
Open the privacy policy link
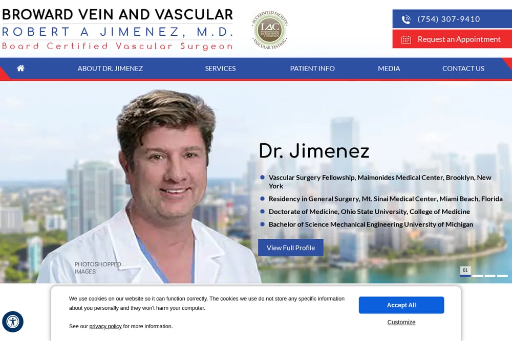tap(105, 326)
